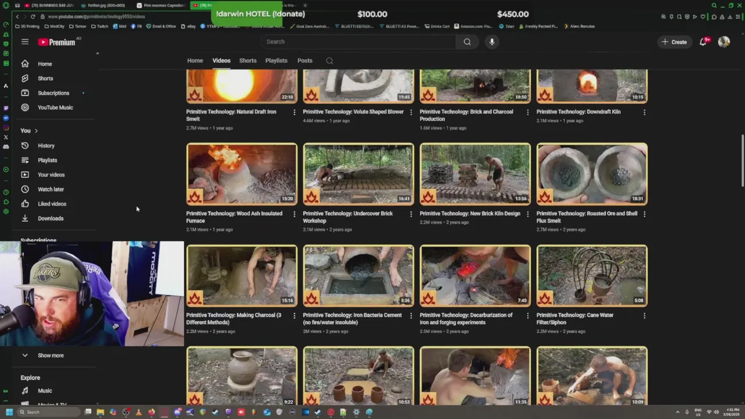Click into the YouTube search field
The width and height of the screenshot is (745, 419).
click(358, 42)
